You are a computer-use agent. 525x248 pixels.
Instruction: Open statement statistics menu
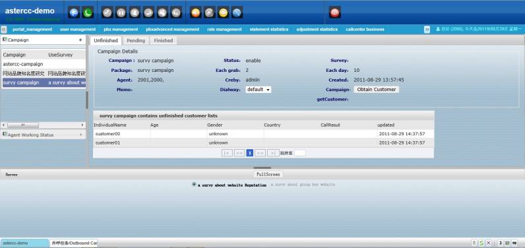[269, 30]
